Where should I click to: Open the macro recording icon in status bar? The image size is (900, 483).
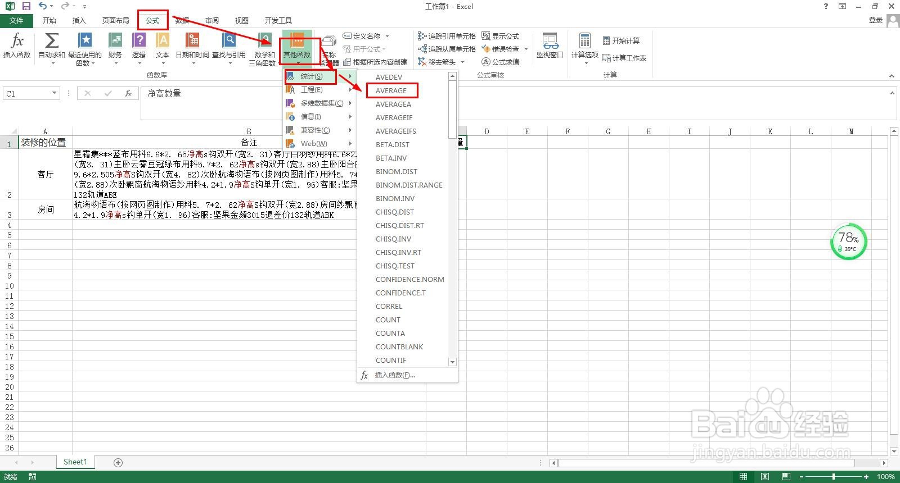pyautogui.click(x=33, y=477)
